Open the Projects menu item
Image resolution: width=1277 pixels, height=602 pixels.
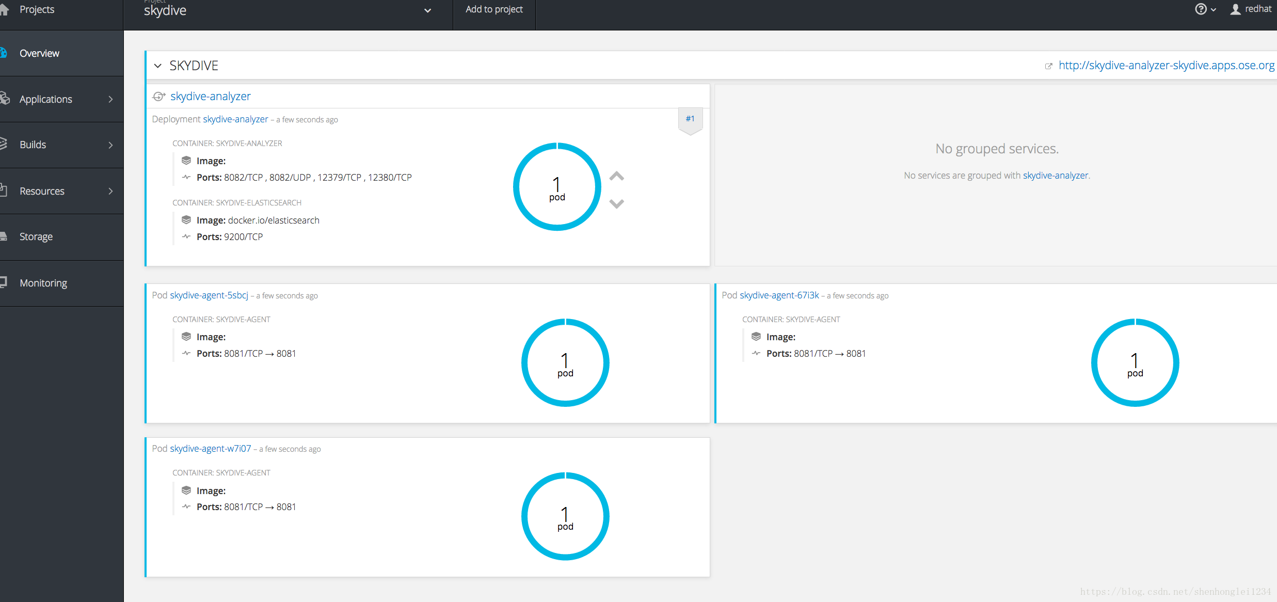pyautogui.click(x=37, y=10)
